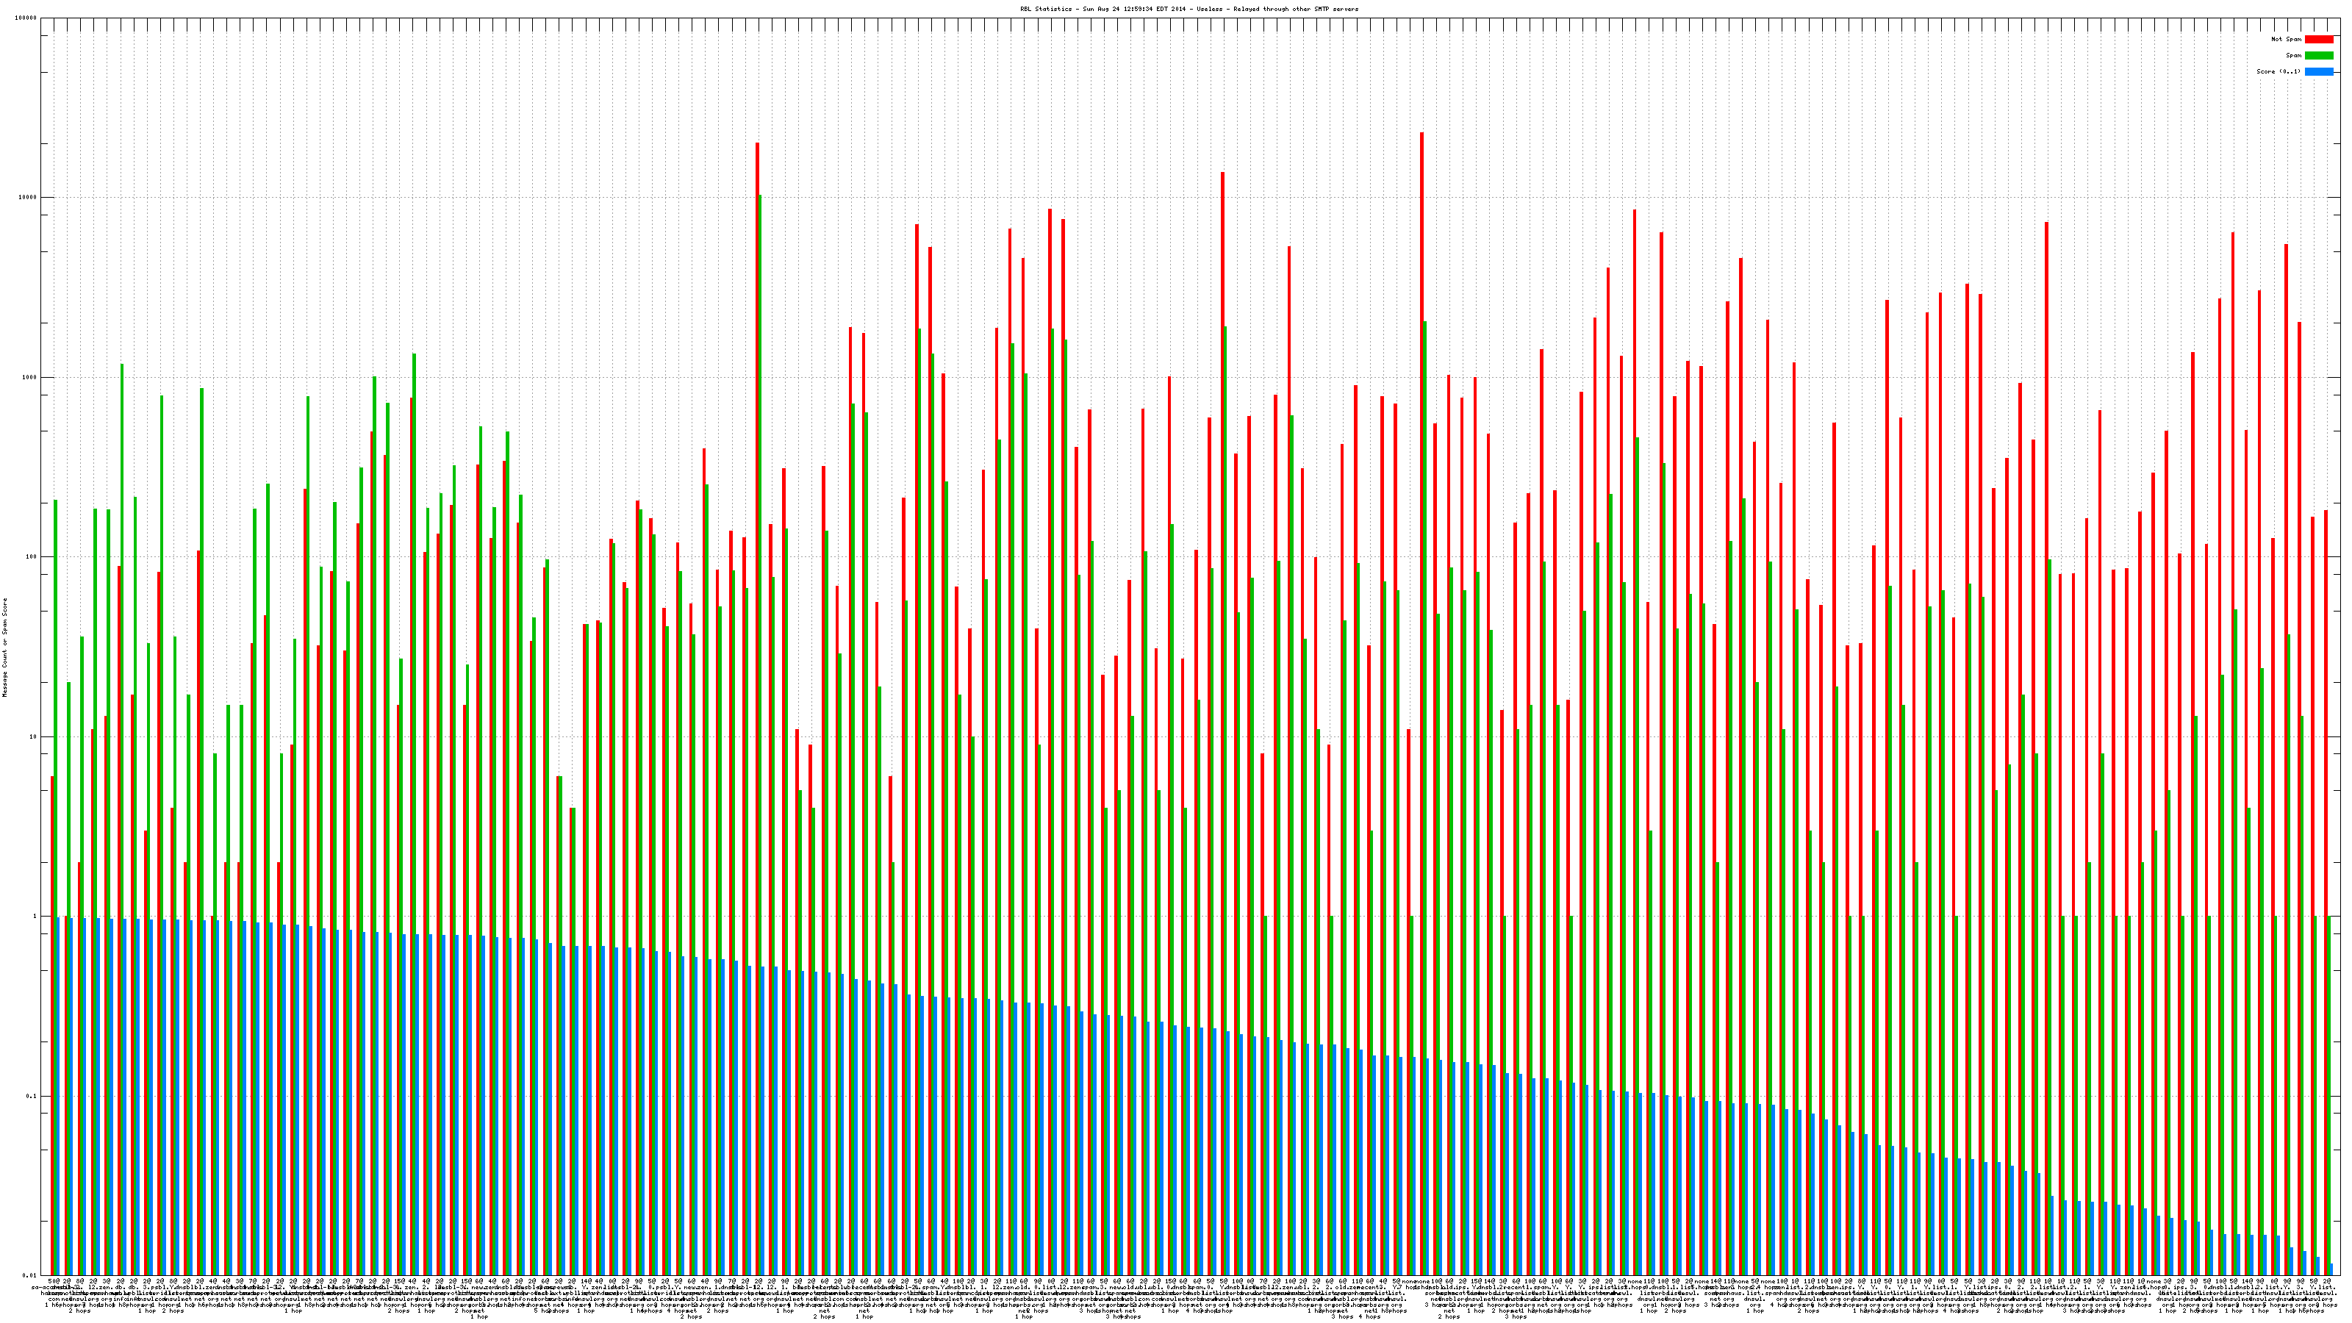This screenshot has height=1323, width=2352.
Task: Click the 0.01 y-axis tick label
Action: pos(30,1275)
